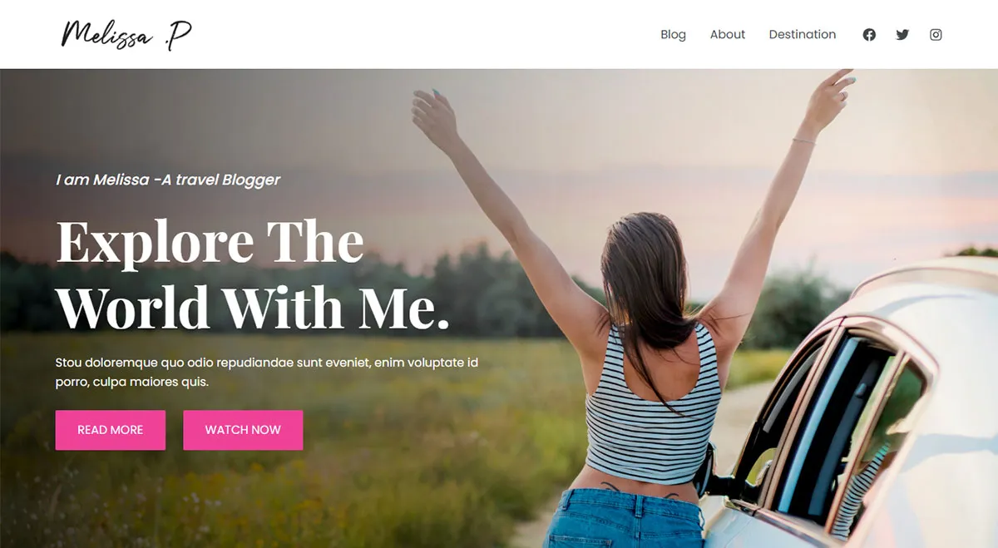The width and height of the screenshot is (998, 548).
Task: Open the Facebook social icon
Action: (x=869, y=35)
